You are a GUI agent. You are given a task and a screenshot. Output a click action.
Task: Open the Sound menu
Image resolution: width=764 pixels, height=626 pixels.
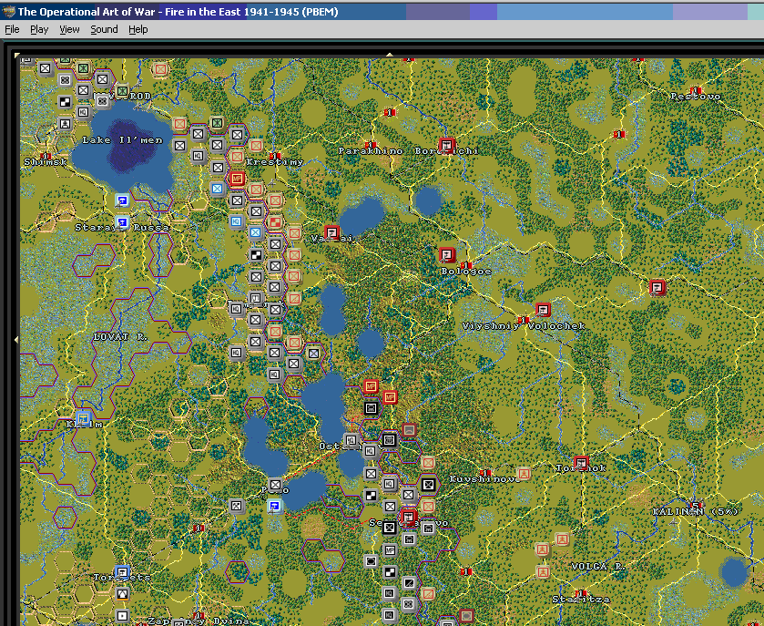(x=104, y=29)
